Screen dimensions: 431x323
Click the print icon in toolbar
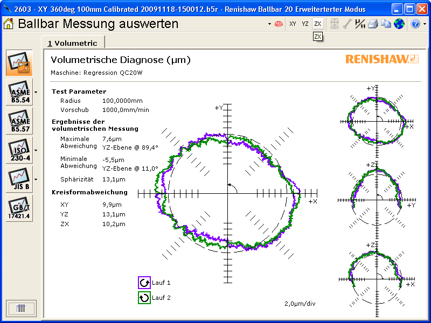[x=373, y=24]
